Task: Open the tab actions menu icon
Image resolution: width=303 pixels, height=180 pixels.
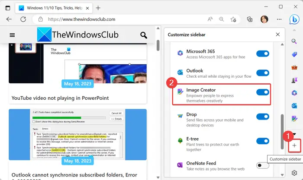Action: click(x=7, y=8)
